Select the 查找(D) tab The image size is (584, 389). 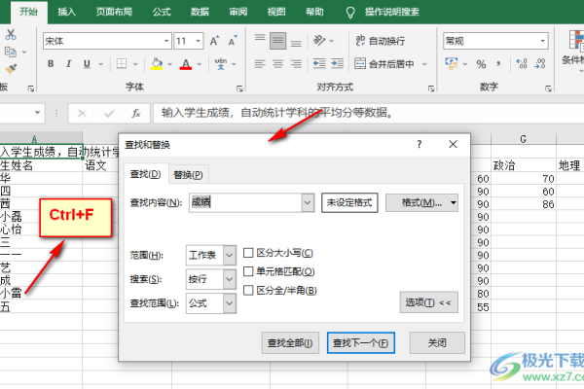pos(145,174)
